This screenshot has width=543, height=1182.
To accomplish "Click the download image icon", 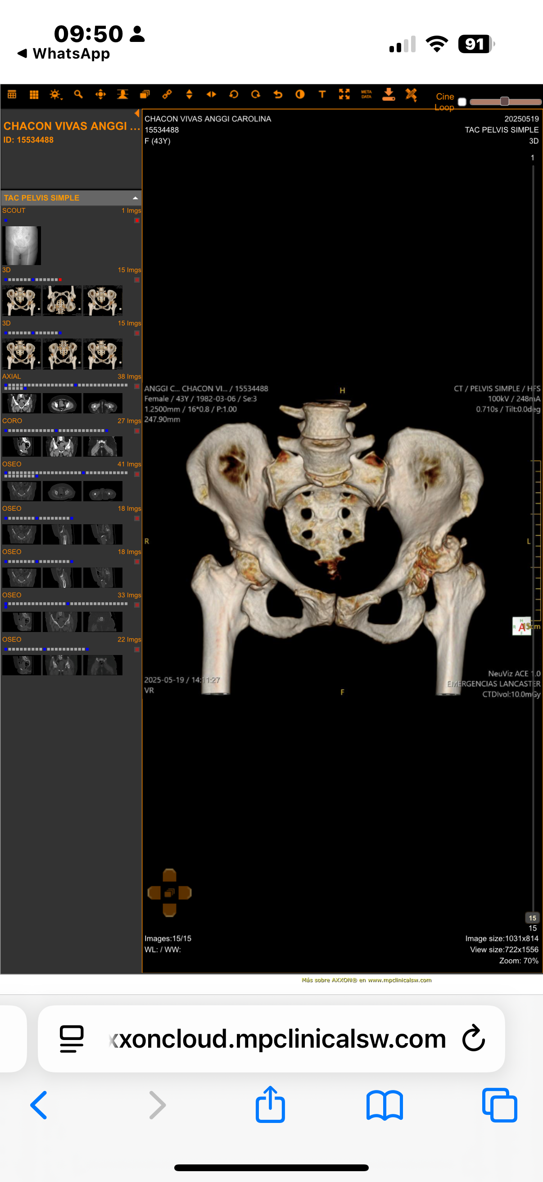I will coord(389,95).
